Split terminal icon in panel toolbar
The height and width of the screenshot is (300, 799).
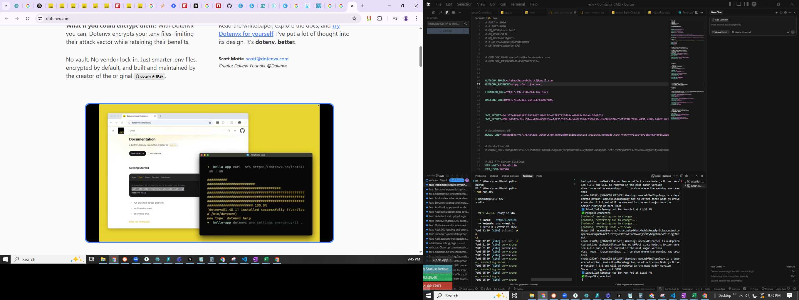[x=682, y=176]
